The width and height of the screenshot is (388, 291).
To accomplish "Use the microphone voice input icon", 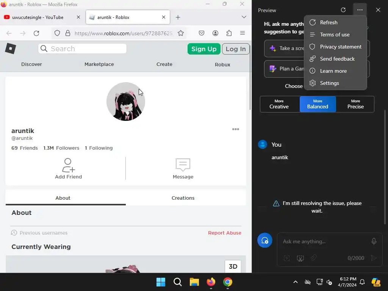I will point(374,241).
